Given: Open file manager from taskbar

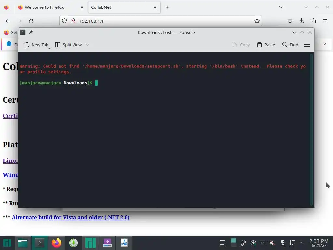Looking at the screenshot, I should [23, 243].
